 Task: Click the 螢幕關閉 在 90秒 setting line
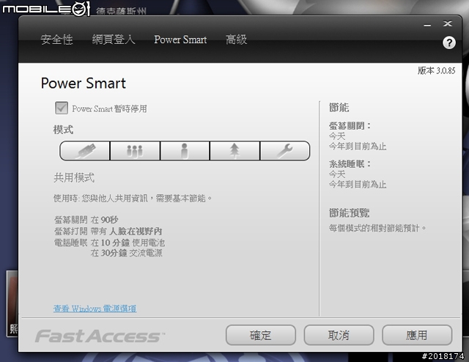tap(86, 220)
